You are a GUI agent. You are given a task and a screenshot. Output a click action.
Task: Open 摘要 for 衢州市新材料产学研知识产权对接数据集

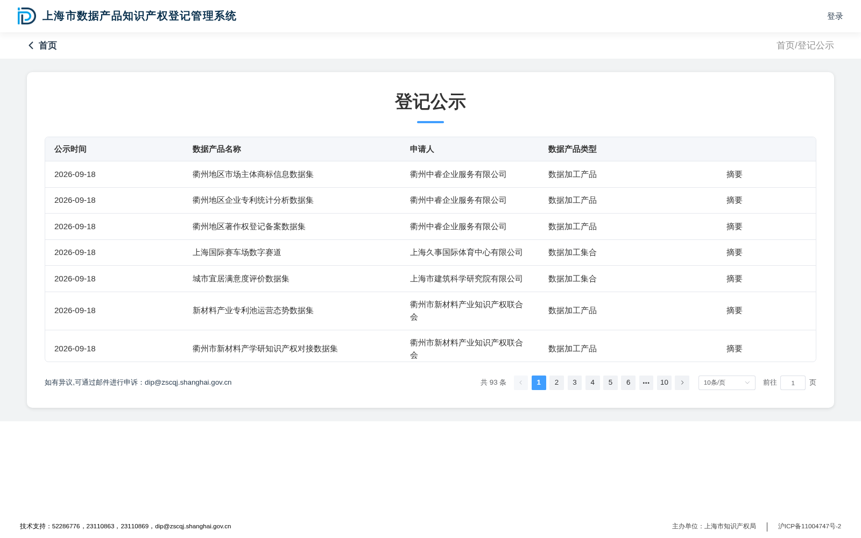pos(735,349)
